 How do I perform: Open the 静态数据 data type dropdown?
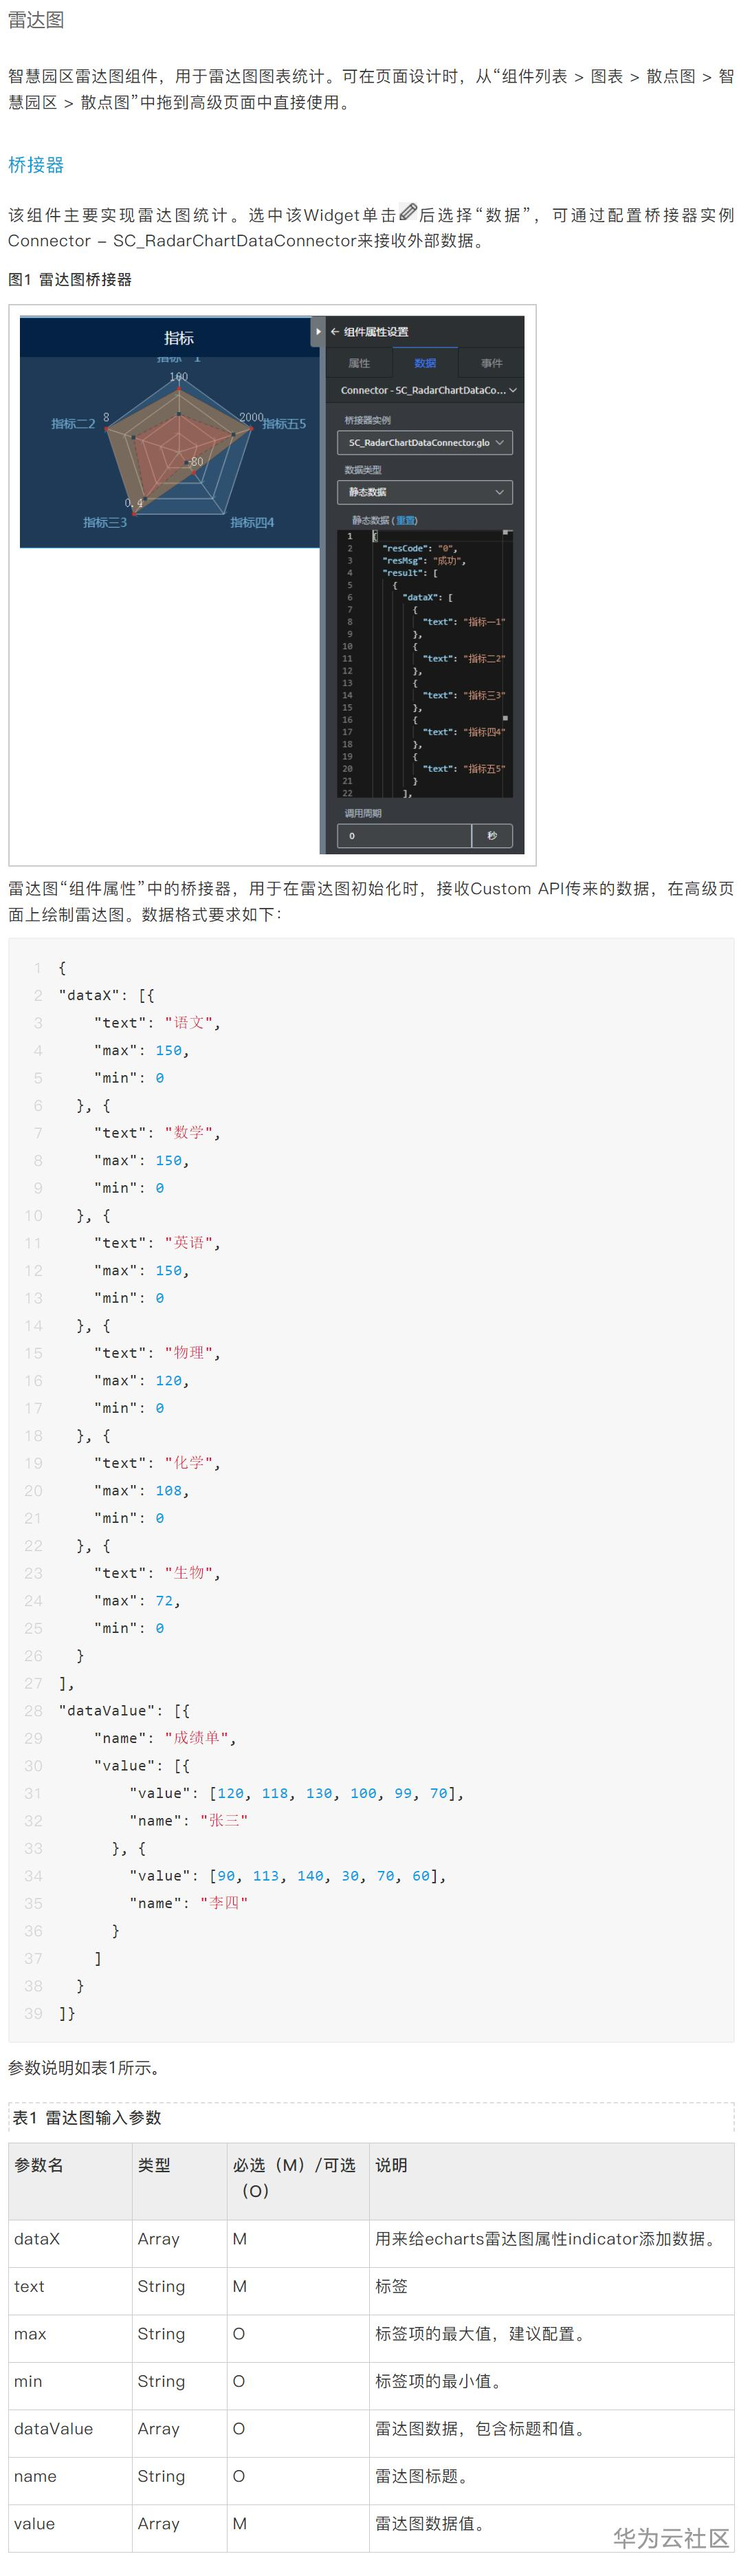425,492
